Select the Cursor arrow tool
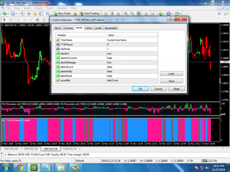The height and width of the screenshot is (172, 230). pos(4,19)
